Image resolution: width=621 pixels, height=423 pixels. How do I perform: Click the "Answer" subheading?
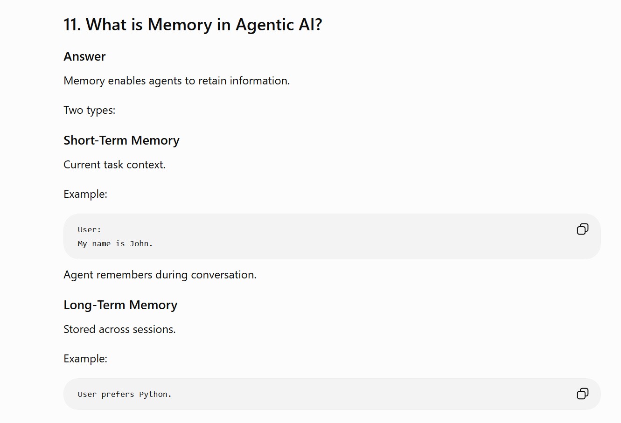[x=84, y=56]
